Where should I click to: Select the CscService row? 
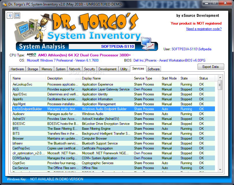click(x=114, y=168)
